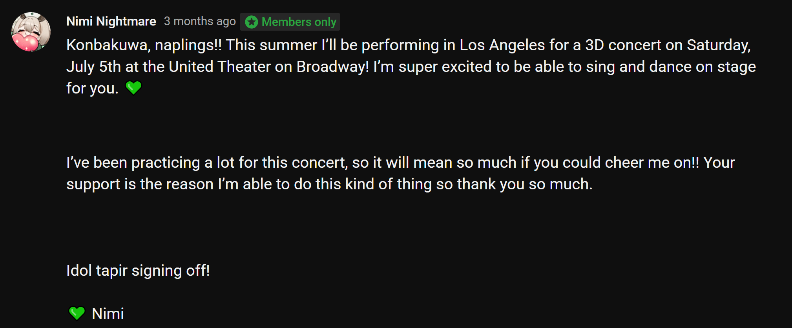Click the word "Saturday" in the post
The image size is (792, 328).
(x=718, y=45)
